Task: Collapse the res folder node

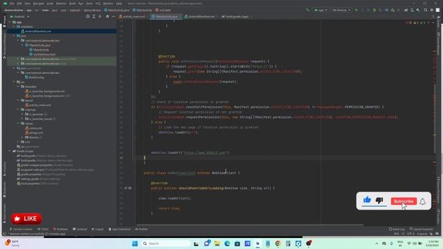Action: coord(14,82)
